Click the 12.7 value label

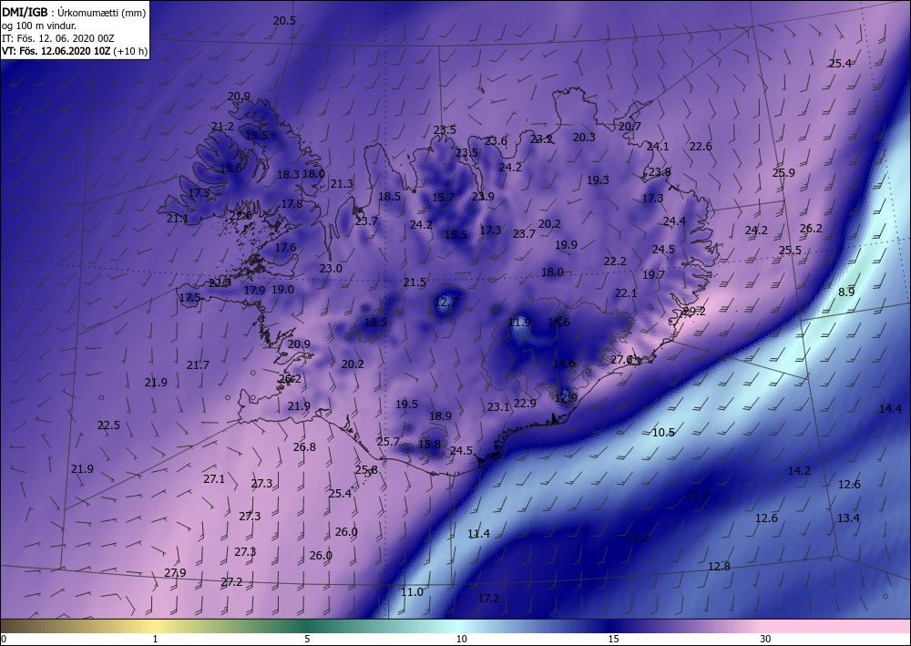coord(445,302)
